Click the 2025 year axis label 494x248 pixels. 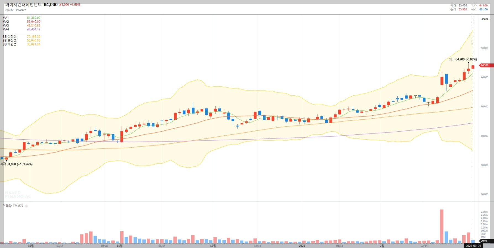click(302, 246)
